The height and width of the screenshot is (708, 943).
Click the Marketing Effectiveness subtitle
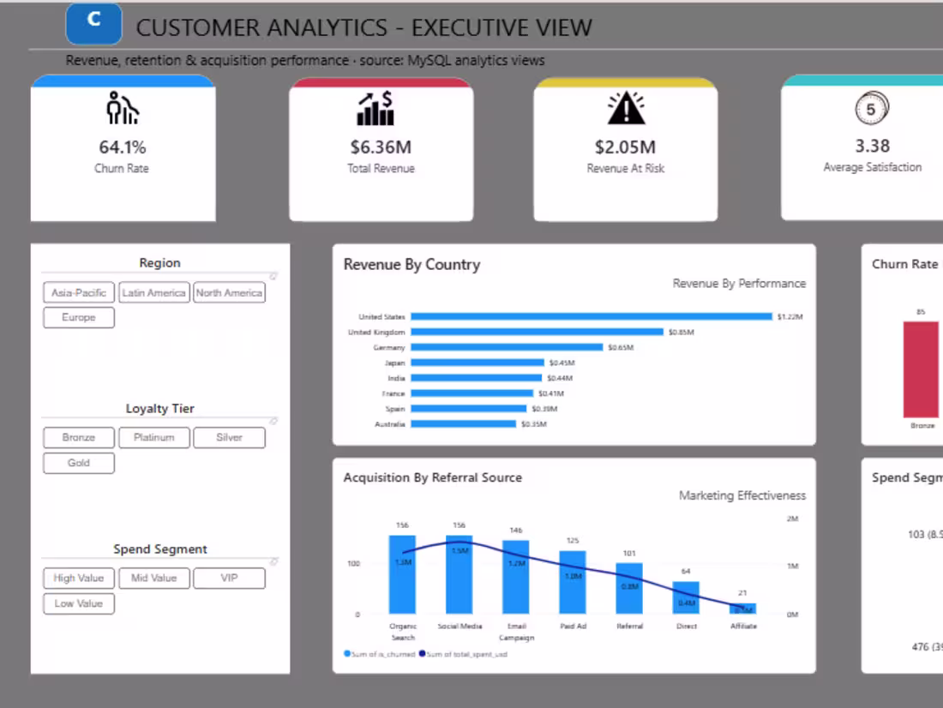tap(742, 495)
